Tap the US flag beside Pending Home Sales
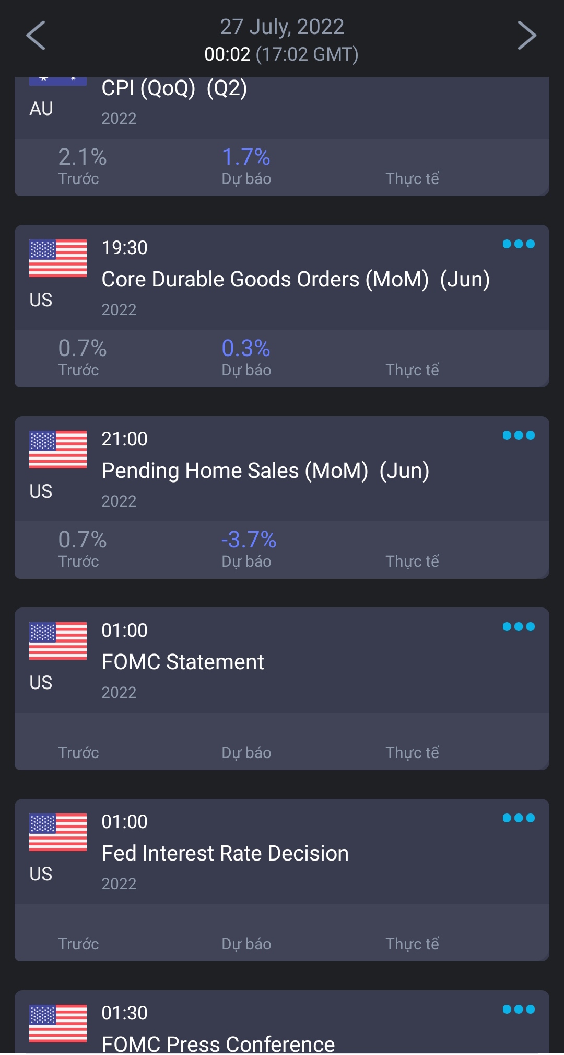 [x=58, y=450]
